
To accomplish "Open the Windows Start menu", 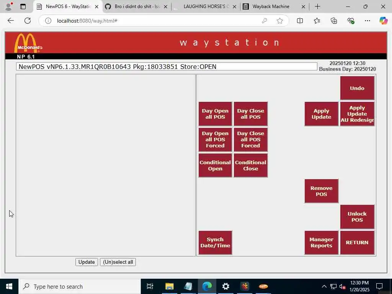I will [9, 286].
